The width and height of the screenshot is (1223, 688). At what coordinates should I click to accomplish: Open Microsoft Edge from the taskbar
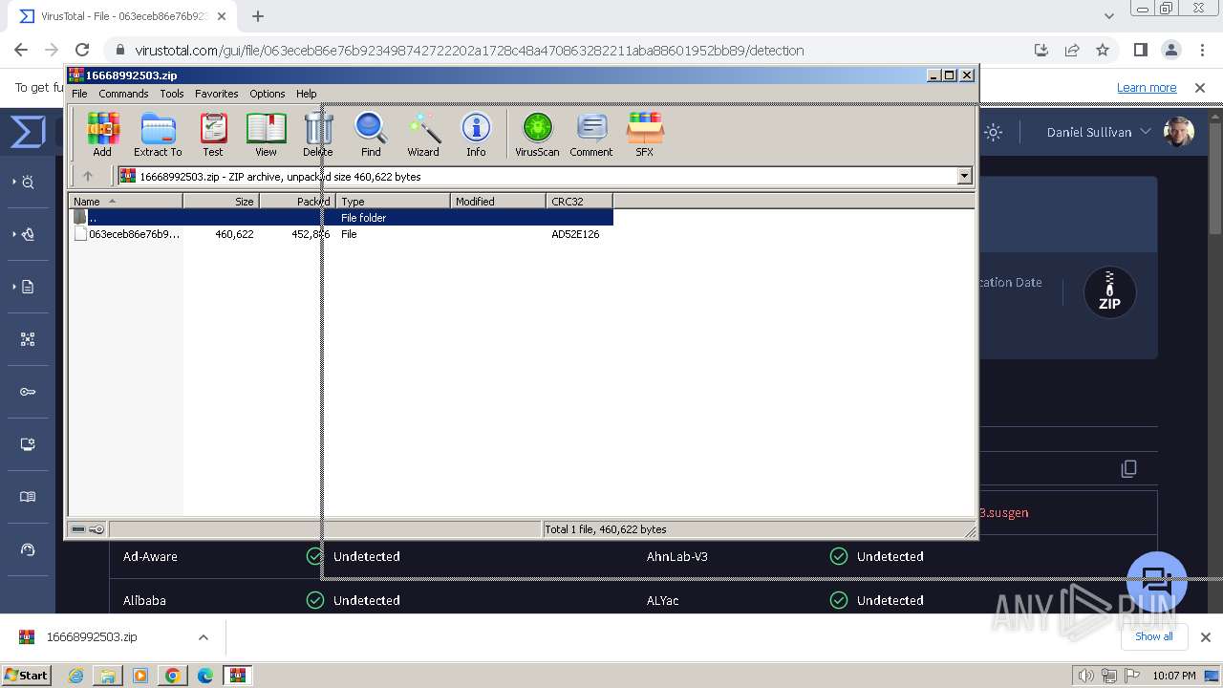pyautogui.click(x=205, y=676)
